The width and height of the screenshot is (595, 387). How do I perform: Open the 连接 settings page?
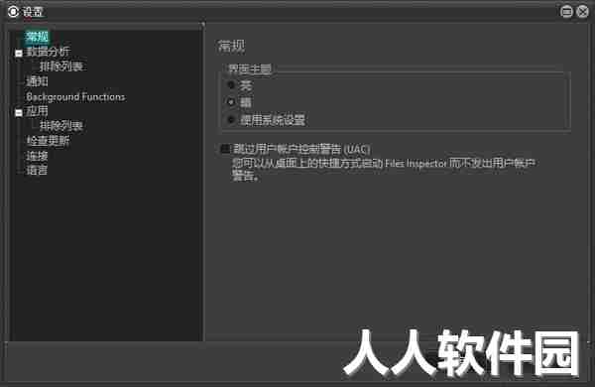(x=37, y=156)
